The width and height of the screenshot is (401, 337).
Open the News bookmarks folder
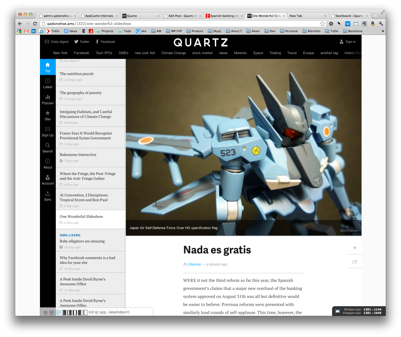point(253,31)
